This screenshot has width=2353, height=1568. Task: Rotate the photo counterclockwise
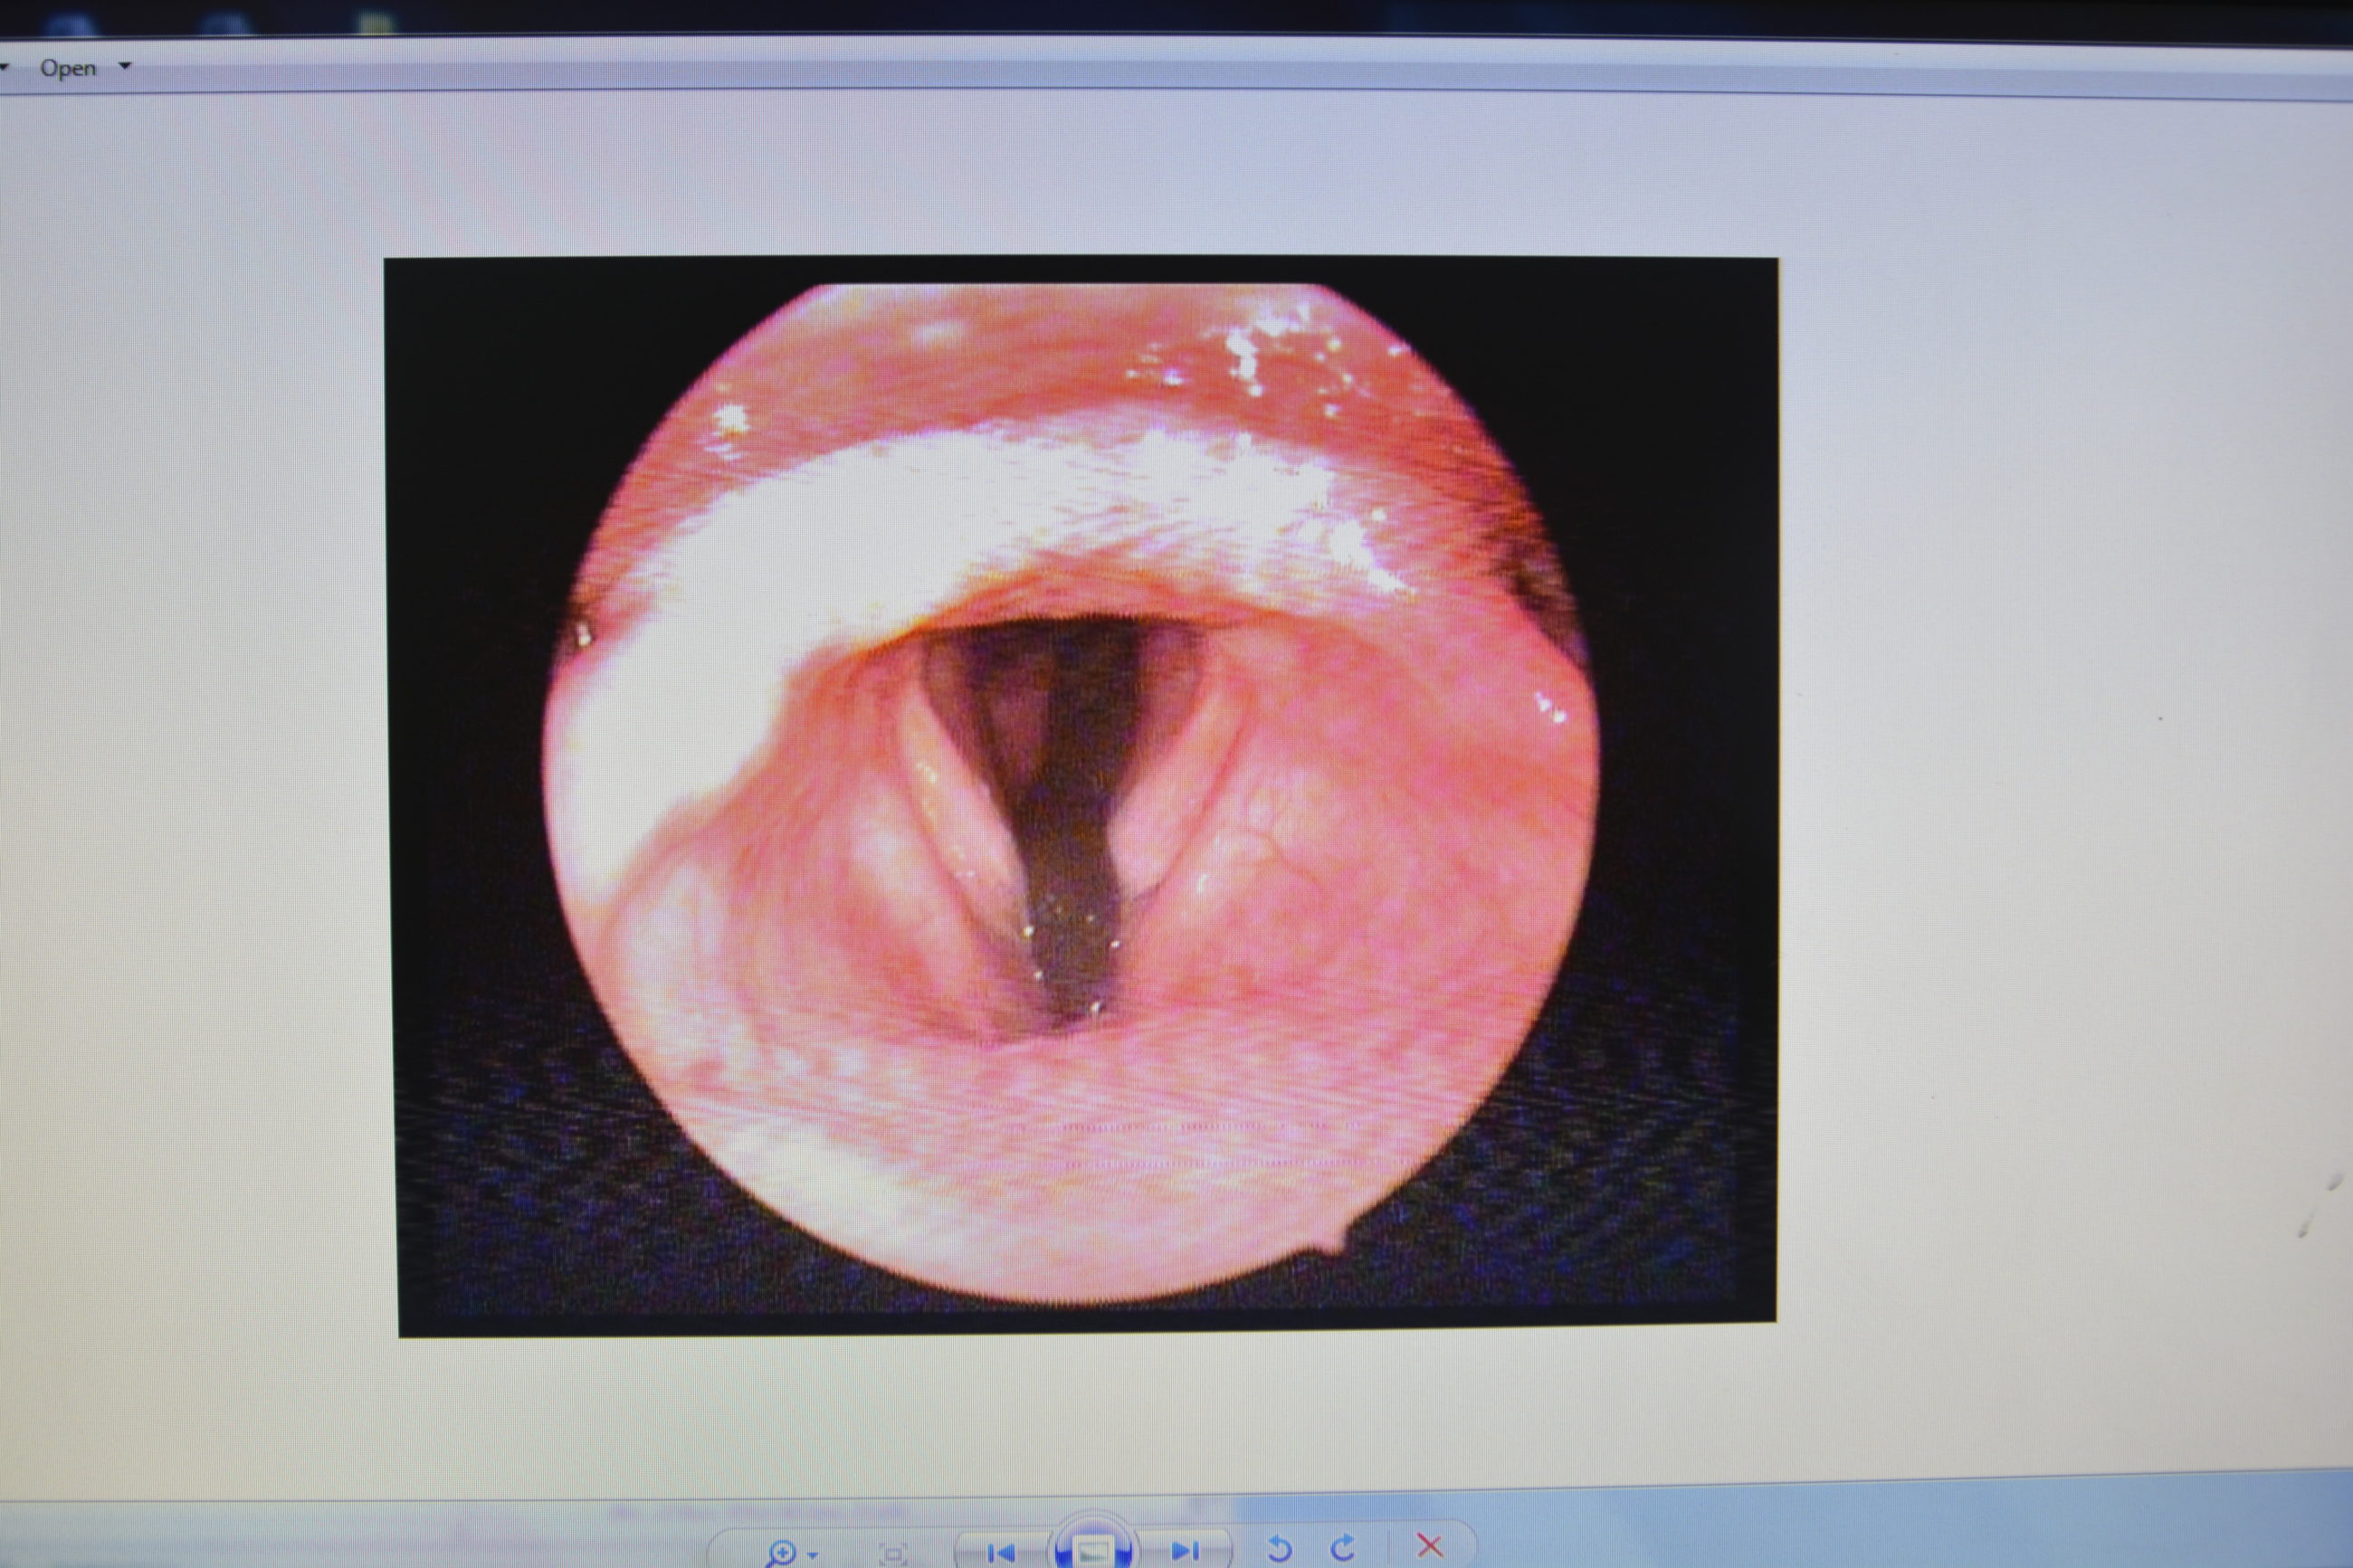1279,1549
